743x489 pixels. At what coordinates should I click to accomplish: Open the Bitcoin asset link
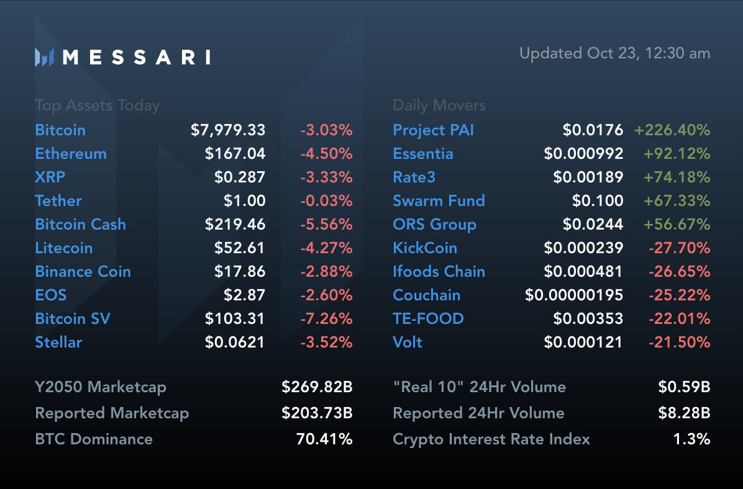click(x=60, y=130)
